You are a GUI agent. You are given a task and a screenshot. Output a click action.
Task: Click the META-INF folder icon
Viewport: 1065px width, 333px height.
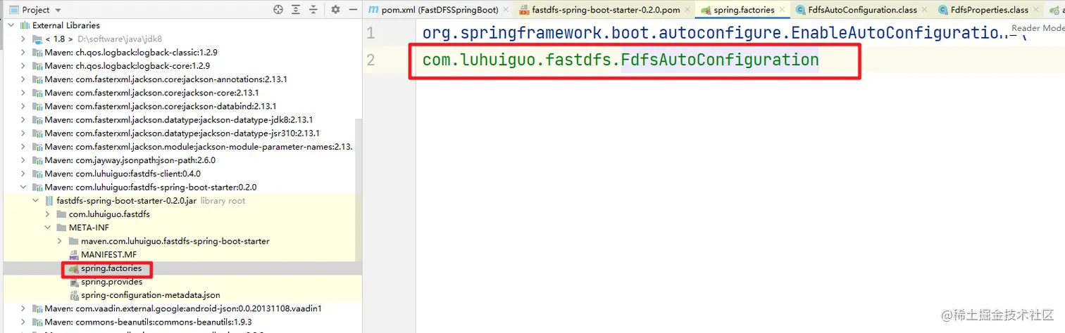61,228
